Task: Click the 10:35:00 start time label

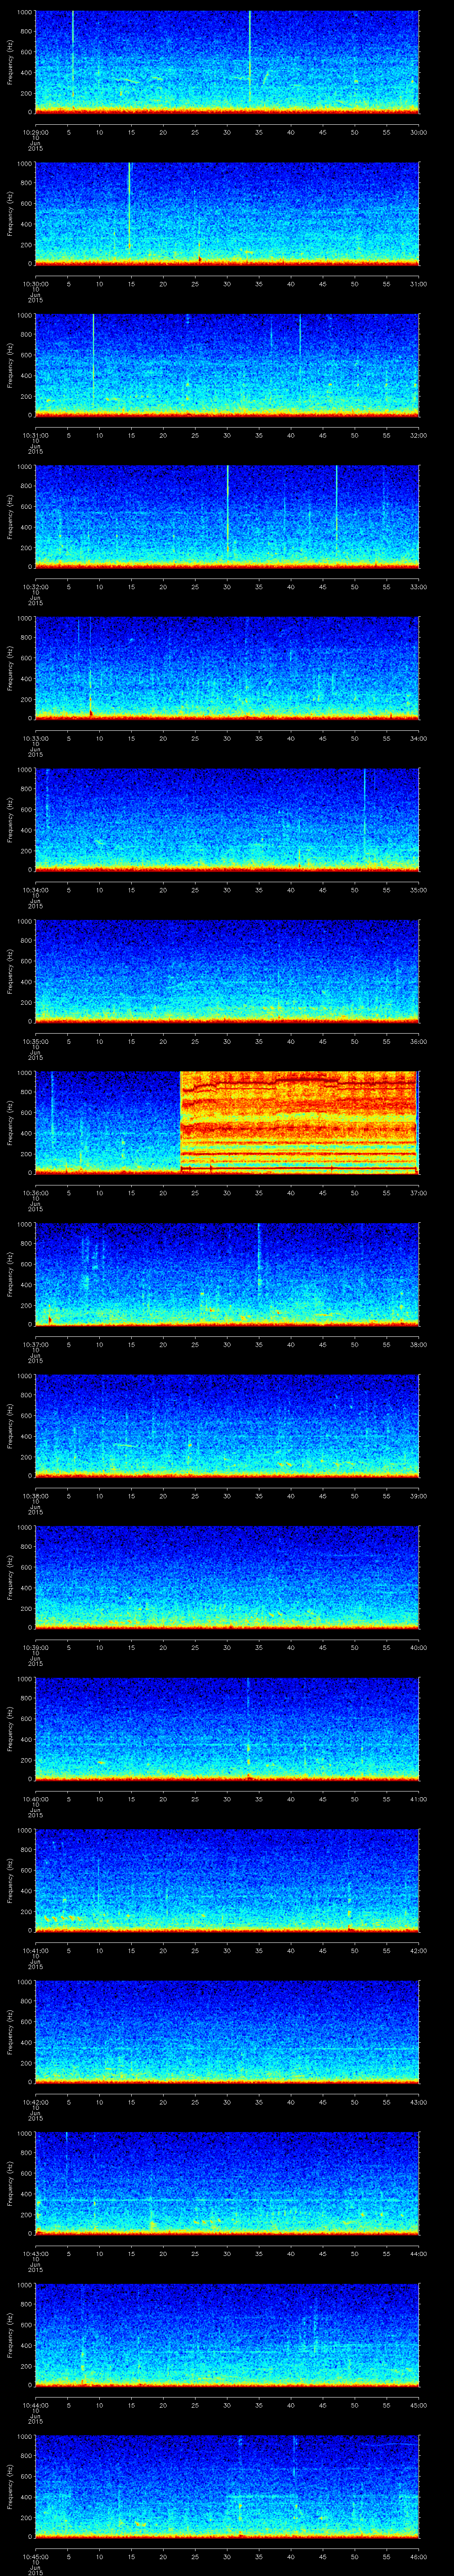Action: click(35, 1041)
